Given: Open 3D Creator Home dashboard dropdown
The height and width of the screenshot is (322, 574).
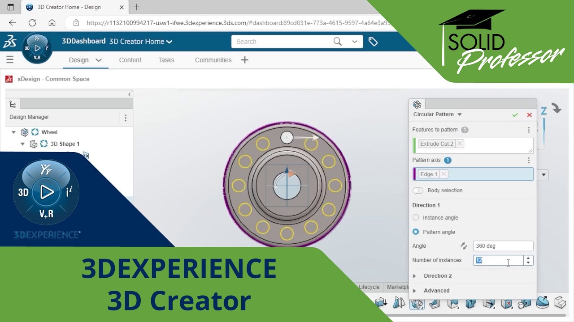Looking at the screenshot, I should [169, 42].
